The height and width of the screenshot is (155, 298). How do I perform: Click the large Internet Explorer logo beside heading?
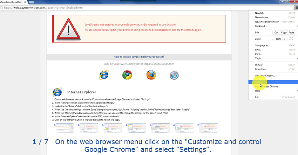(57, 92)
